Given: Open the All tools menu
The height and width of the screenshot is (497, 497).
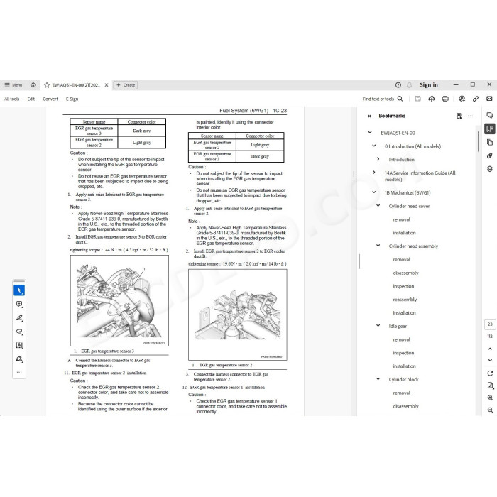Looking at the screenshot, I should [x=12, y=99].
